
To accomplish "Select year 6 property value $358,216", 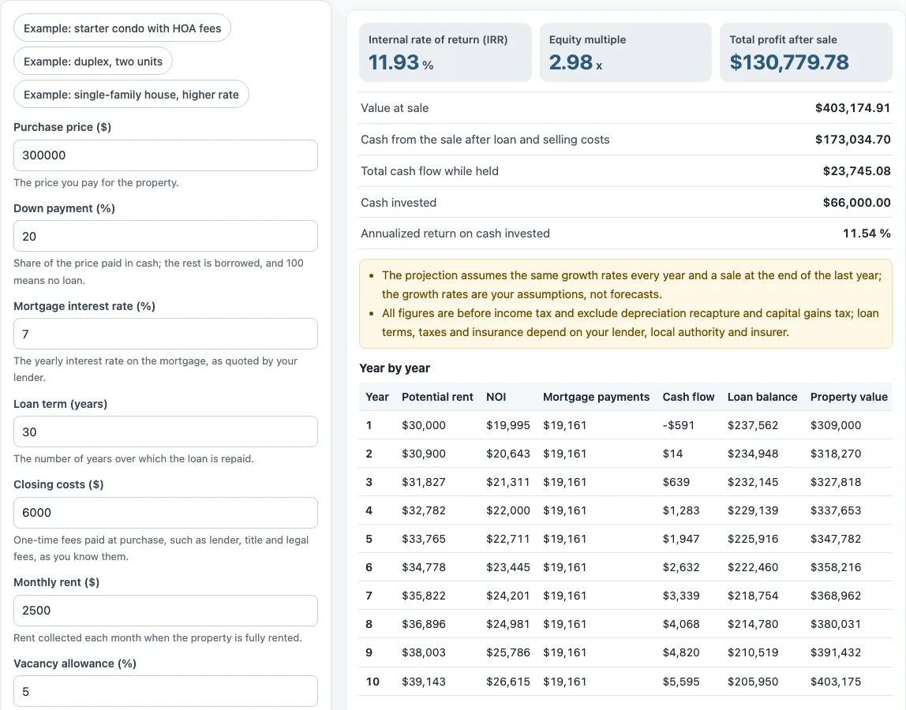I will 836,567.
